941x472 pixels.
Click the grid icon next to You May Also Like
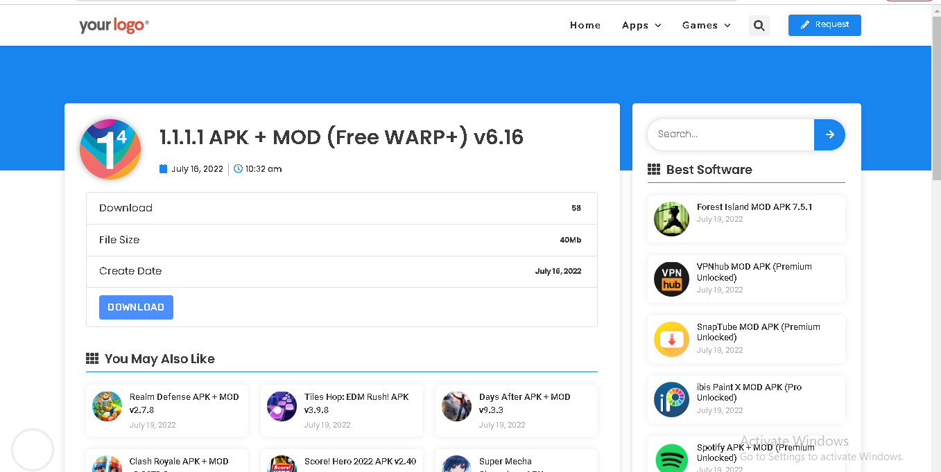[92, 359]
